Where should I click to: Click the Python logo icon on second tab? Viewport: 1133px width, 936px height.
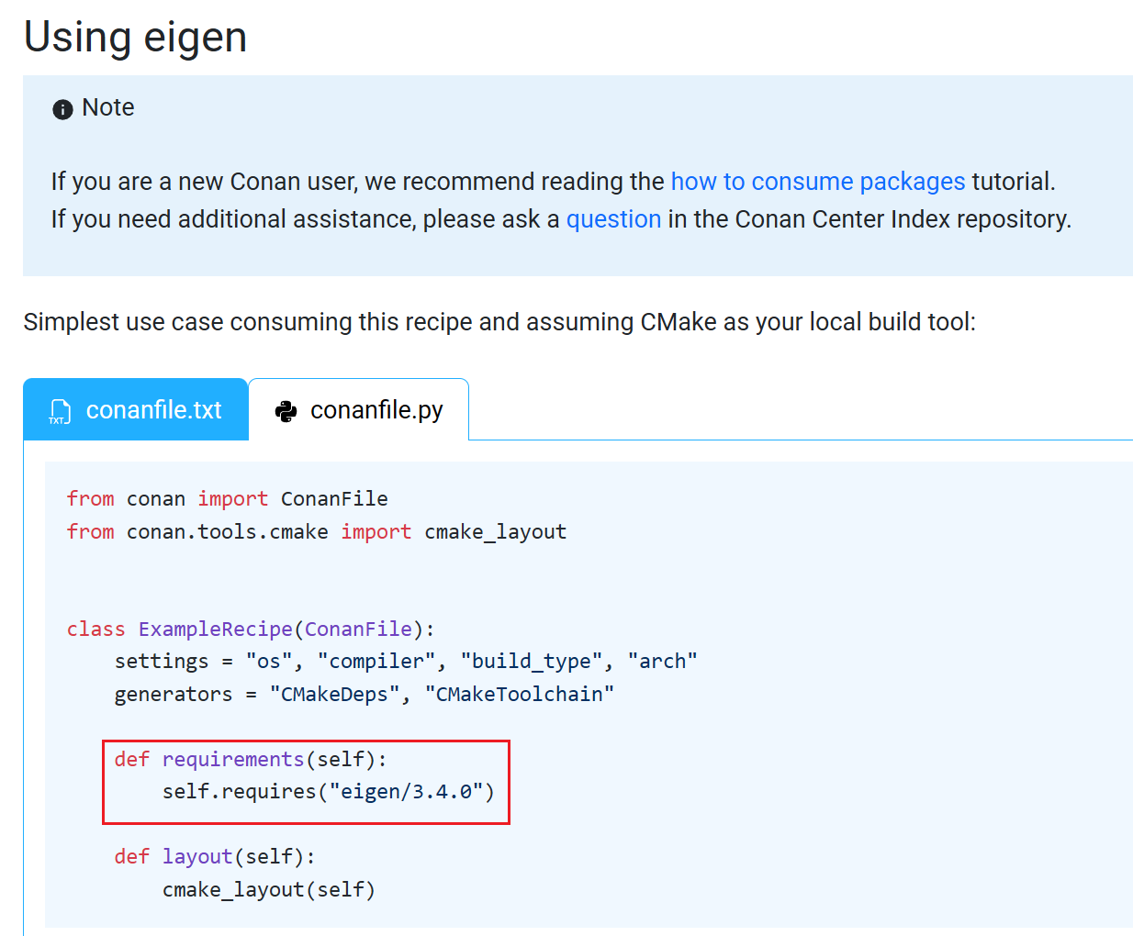point(286,411)
